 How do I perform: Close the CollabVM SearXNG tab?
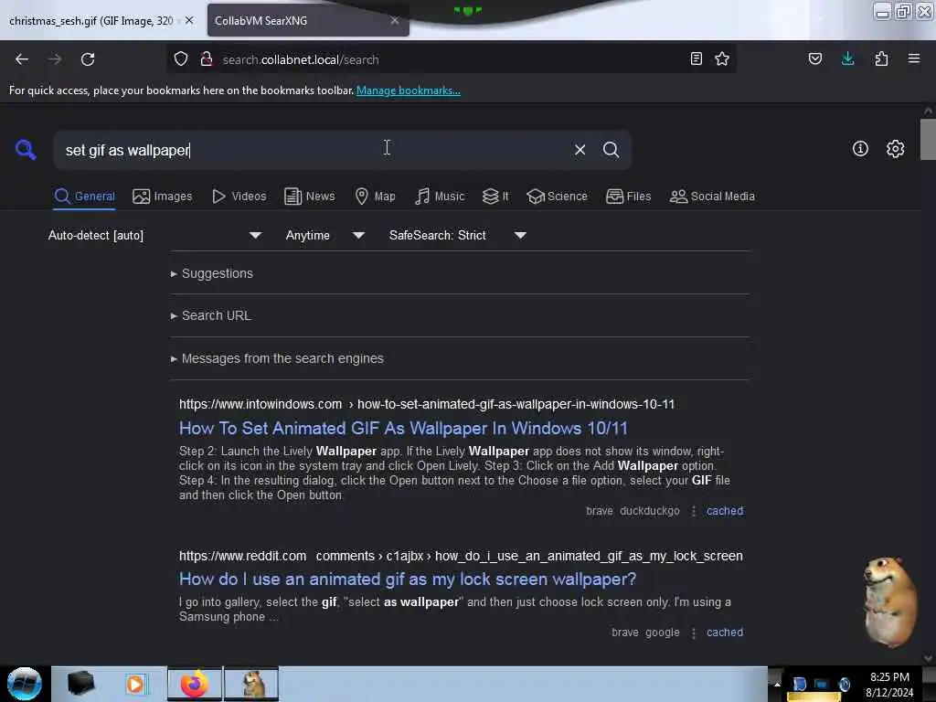[x=395, y=20]
